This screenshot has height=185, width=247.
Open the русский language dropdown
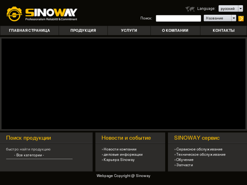[231, 8]
